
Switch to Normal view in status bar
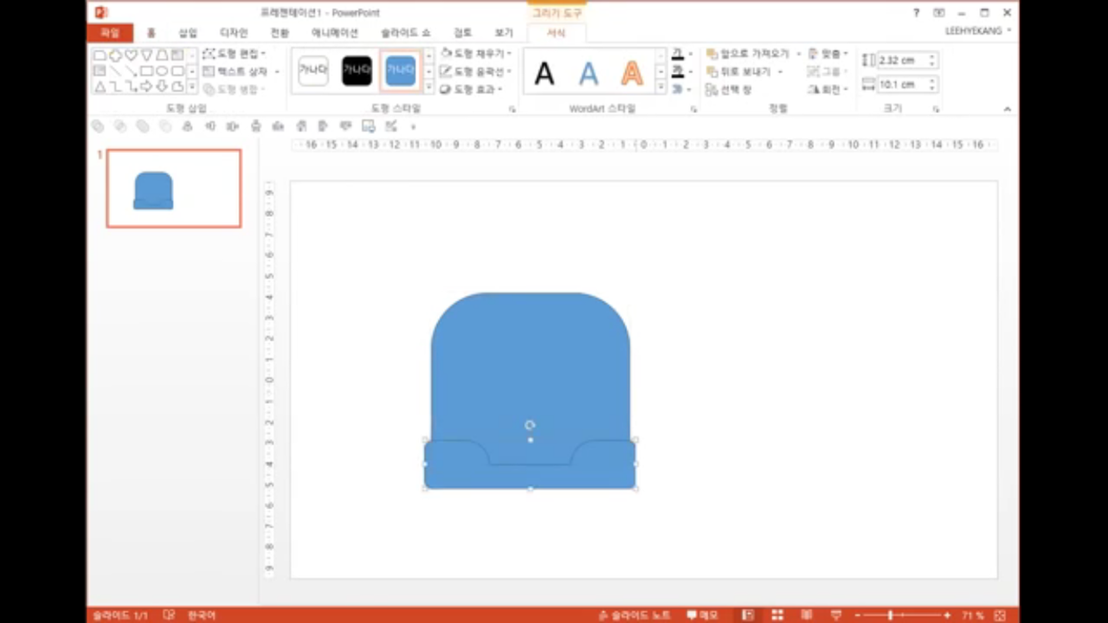coord(748,615)
